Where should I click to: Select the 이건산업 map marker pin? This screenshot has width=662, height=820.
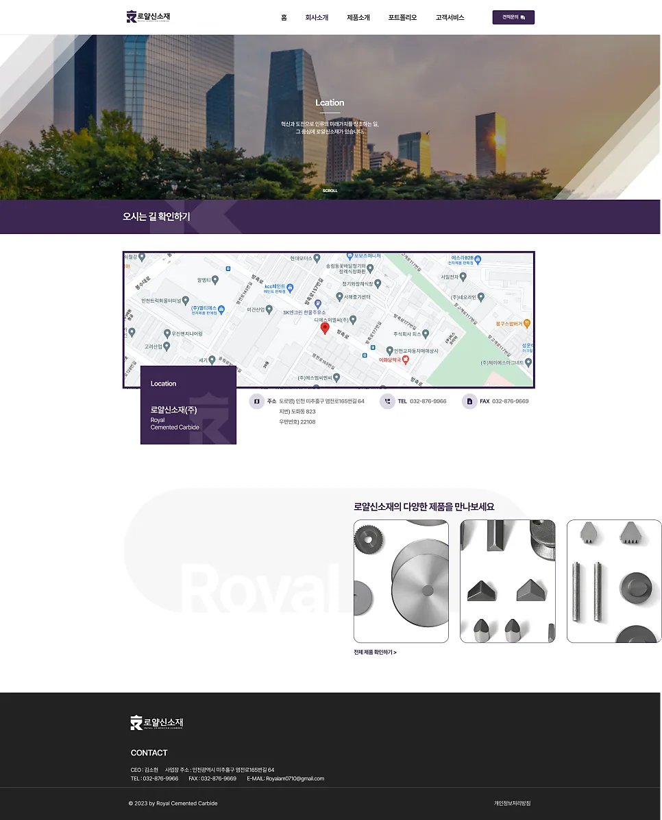[x=269, y=309]
